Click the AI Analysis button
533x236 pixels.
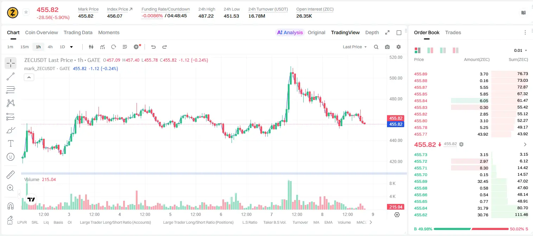[x=290, y=32]
